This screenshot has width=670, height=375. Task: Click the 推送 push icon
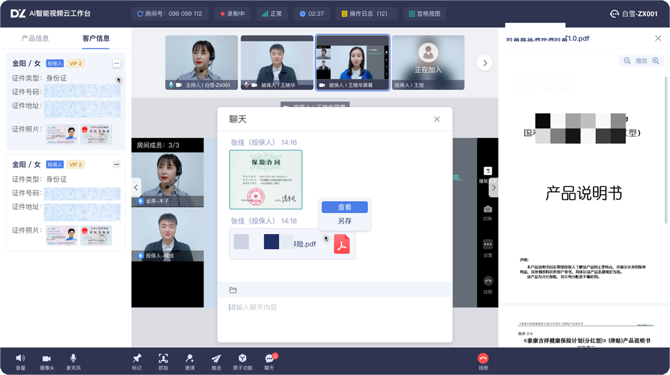click(x=216, y=358)
